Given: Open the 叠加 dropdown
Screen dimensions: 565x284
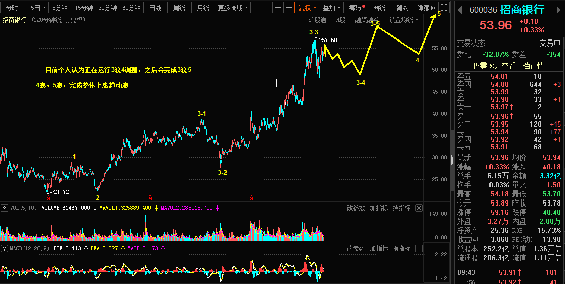Looking at the screenshot, I should 331,7.
